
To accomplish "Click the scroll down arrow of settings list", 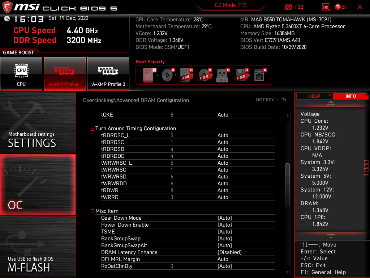I will (287, 272).
